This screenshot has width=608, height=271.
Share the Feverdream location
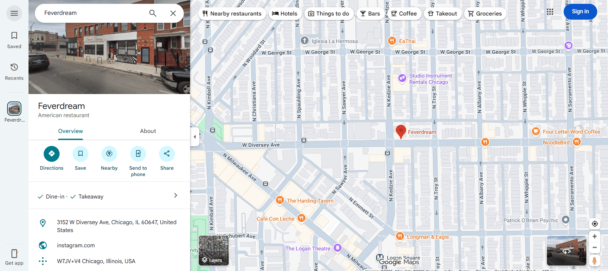[x=167, y=154]
